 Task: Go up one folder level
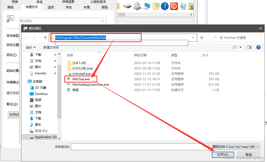pos(45,38)
